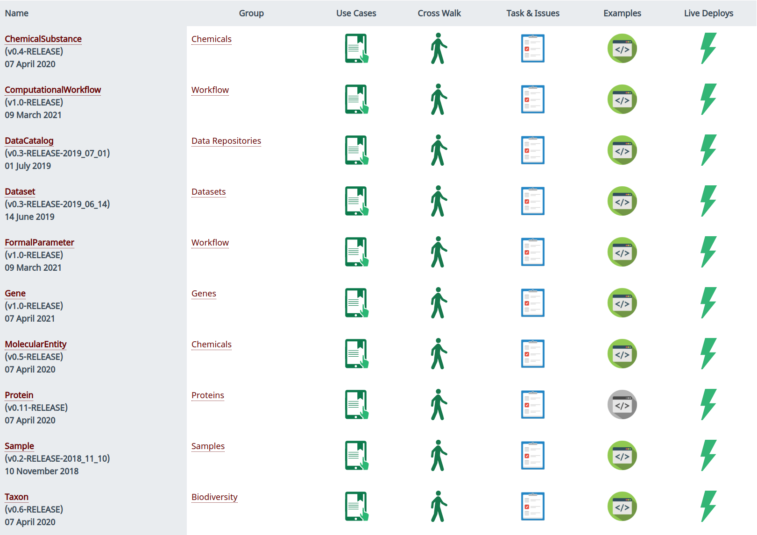View Examples icon for ChemicalSubstance
The image size is (757, 535).
point(622,48)
